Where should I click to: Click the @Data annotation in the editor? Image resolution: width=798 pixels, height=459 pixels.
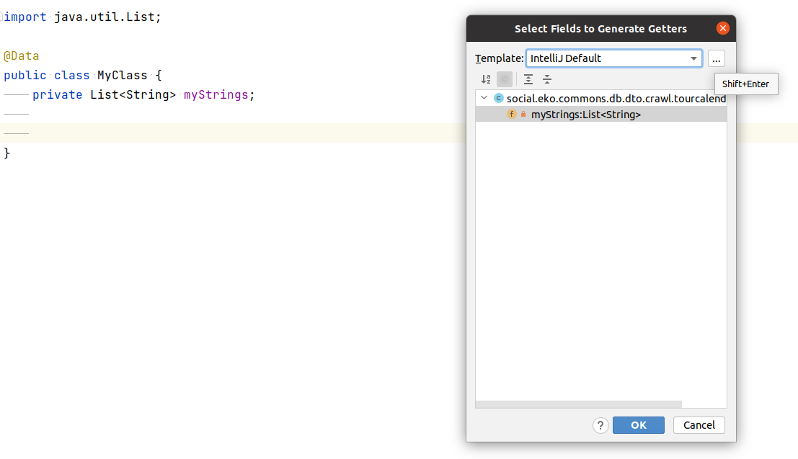point(20,55)
